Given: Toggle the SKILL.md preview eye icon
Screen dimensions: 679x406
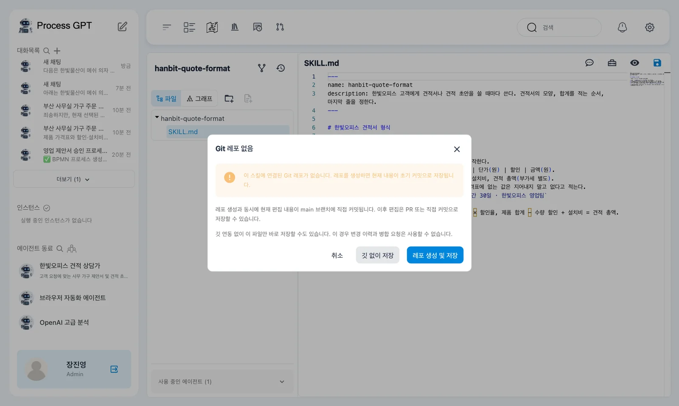Looking at the screenshot, I should (x=634, y=63).
